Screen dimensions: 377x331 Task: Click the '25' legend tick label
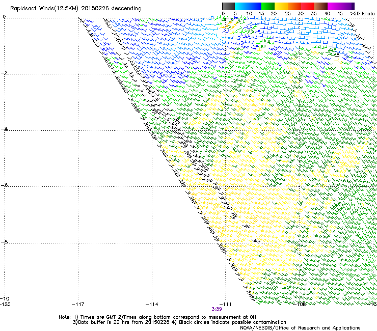(288, 14)
